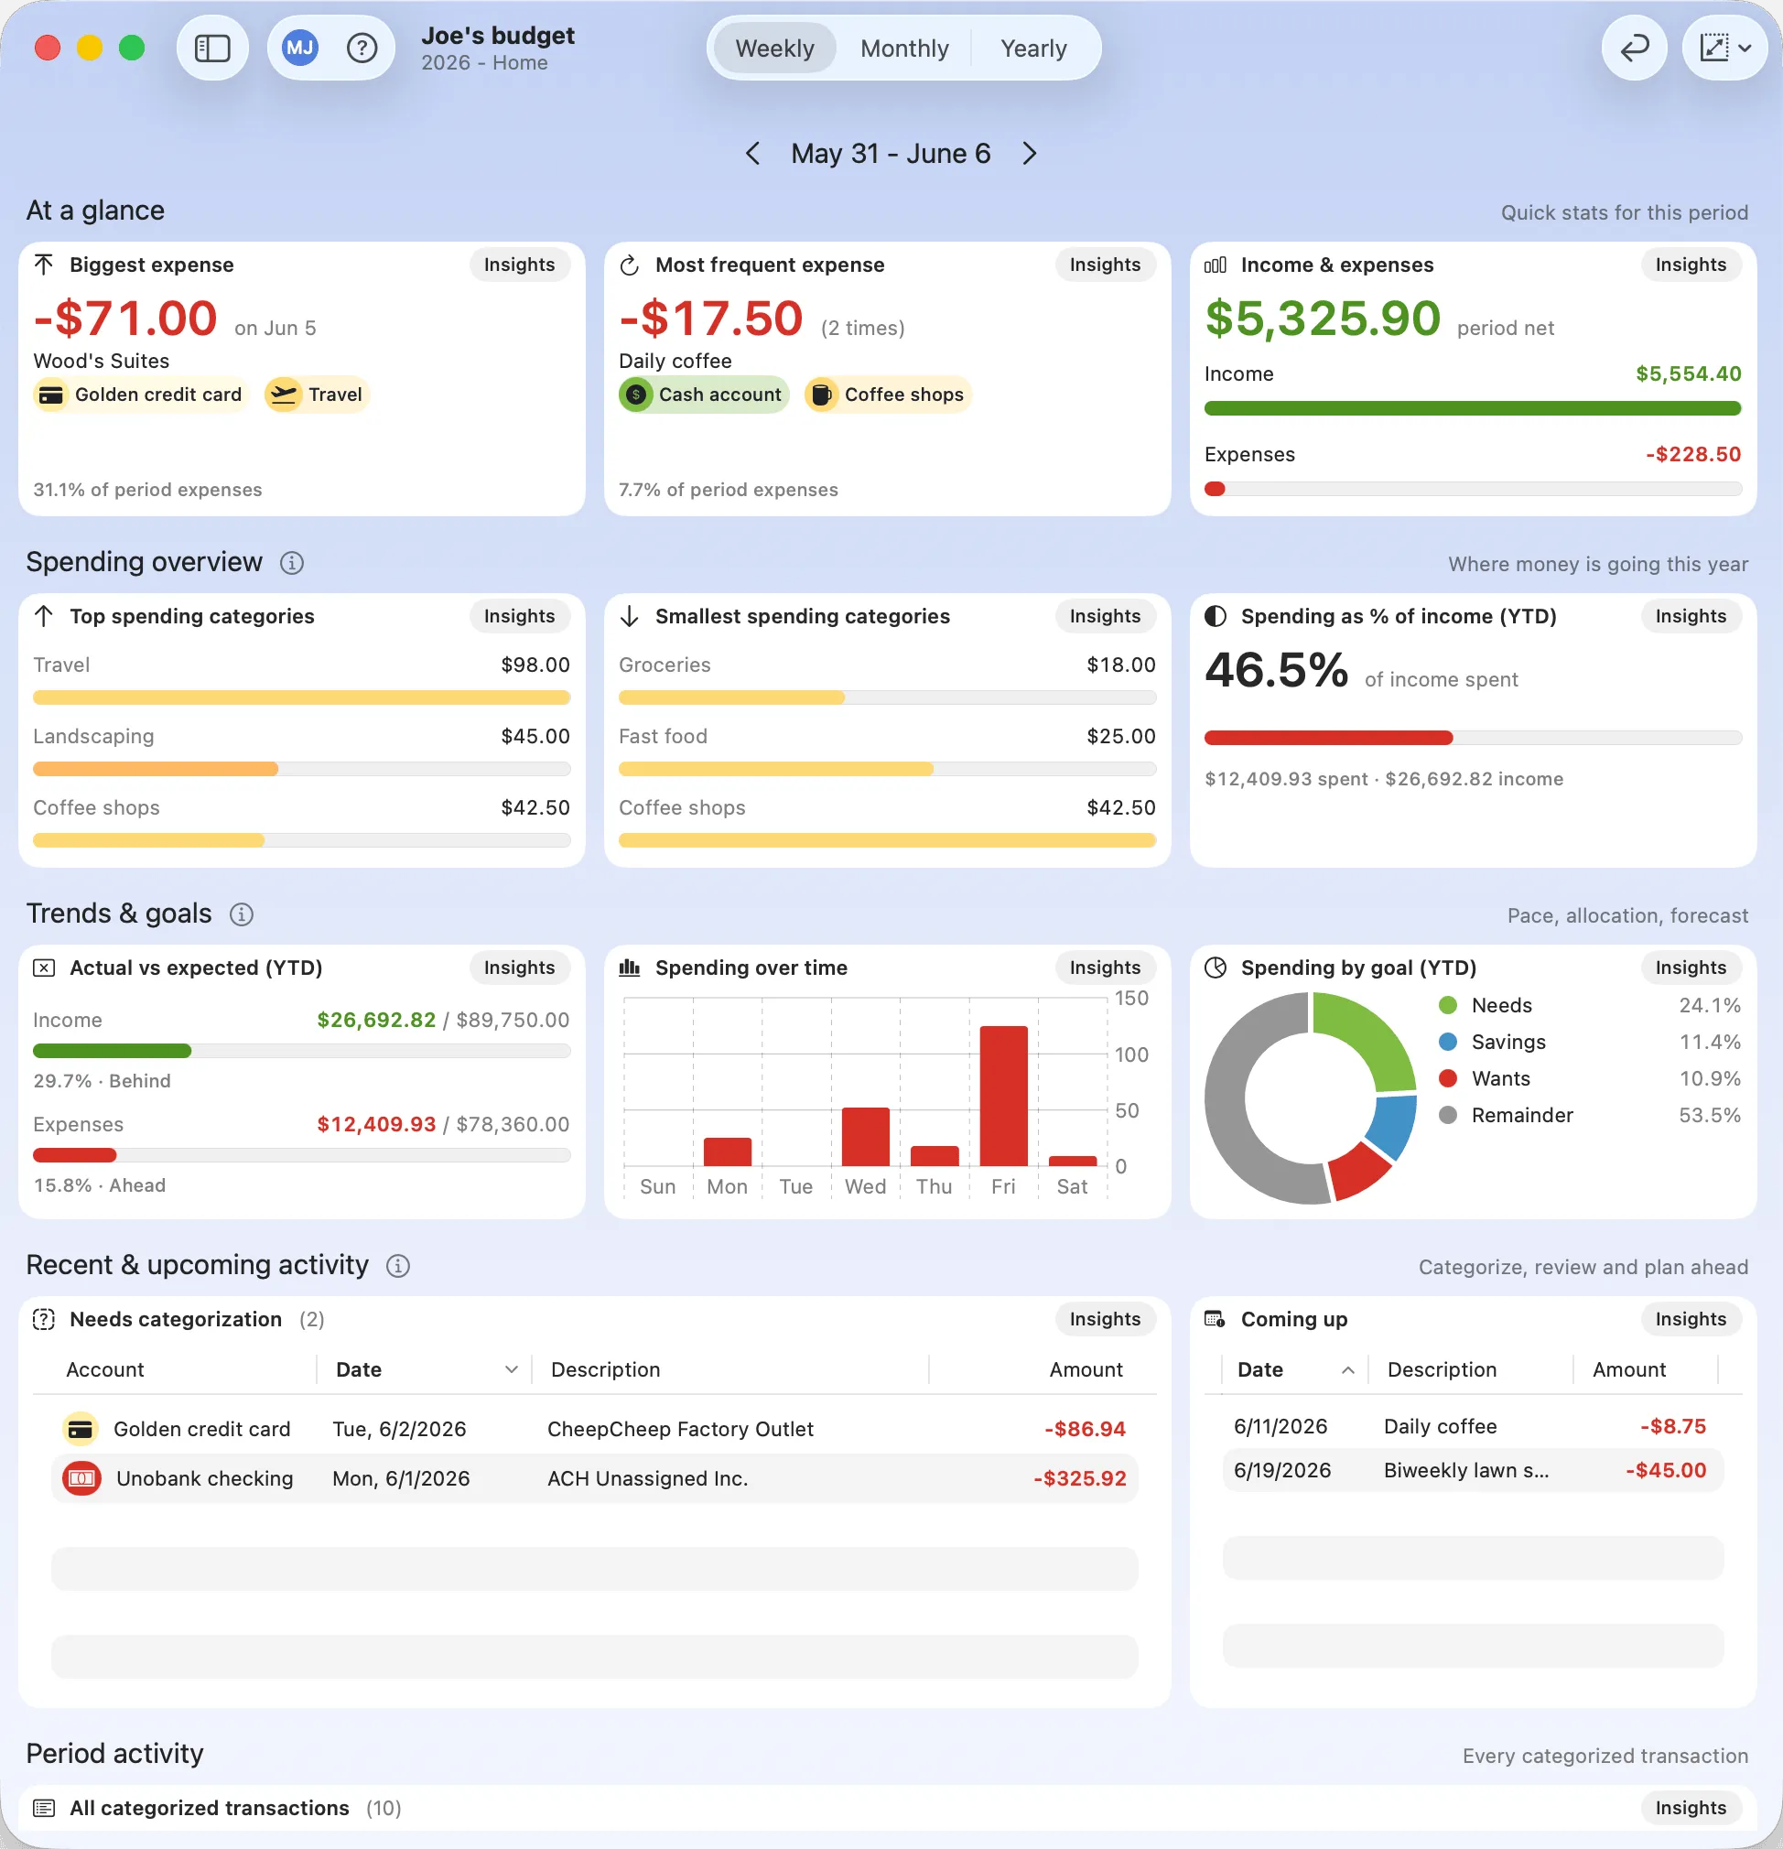Screen dimensions: 1783x1849
Task: Click the Coming up calendar icon
Action: [1216, 1319]
